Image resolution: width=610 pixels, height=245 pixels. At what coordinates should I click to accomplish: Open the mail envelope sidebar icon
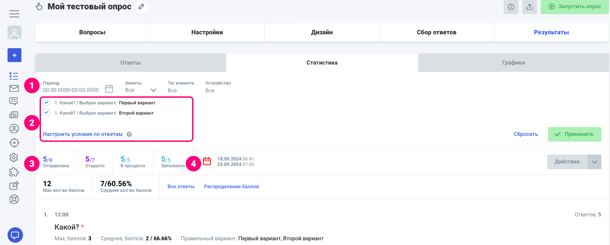click(14, 89)
